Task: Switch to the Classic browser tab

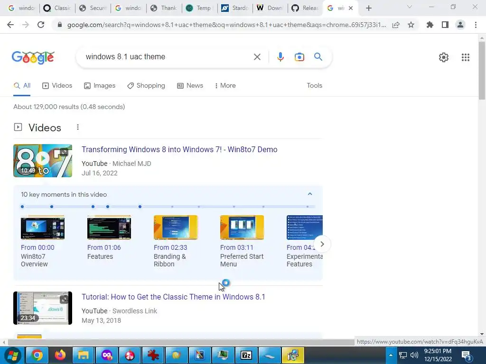Action: point(57,8)
